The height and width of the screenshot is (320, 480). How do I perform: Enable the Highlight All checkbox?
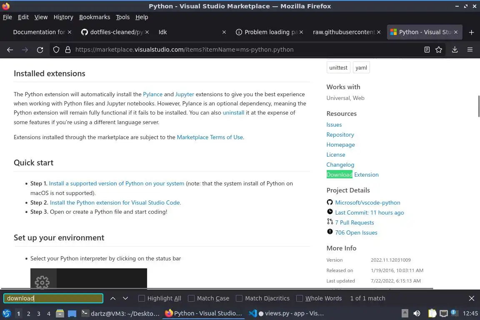(x=141, y=298)
